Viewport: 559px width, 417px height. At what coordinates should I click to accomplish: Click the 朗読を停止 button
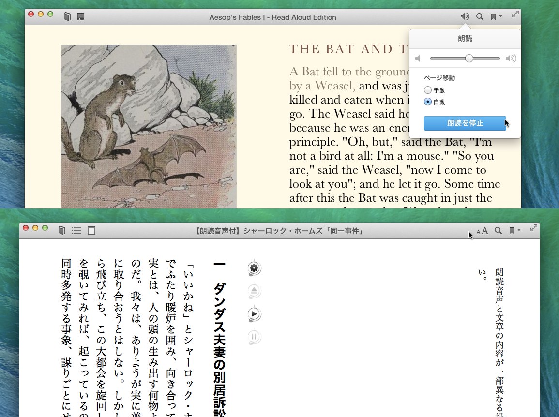[x=465, y=123]
